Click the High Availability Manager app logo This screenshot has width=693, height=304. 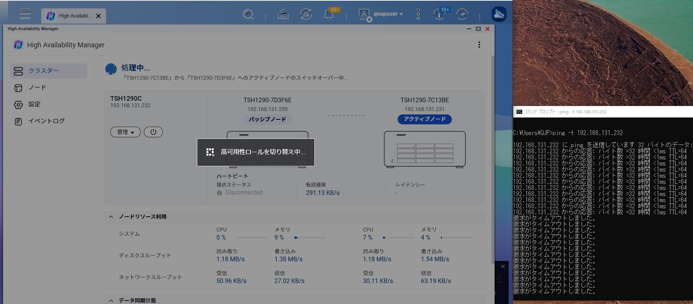pyautogui.click(x=18, y=45)
